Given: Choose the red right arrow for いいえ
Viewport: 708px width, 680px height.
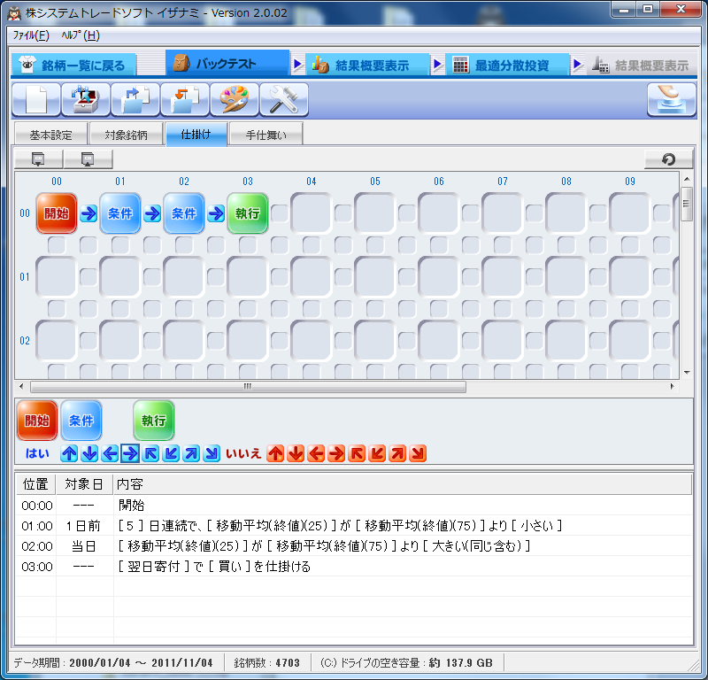Looking at the screenshot, I should [336, 453].
